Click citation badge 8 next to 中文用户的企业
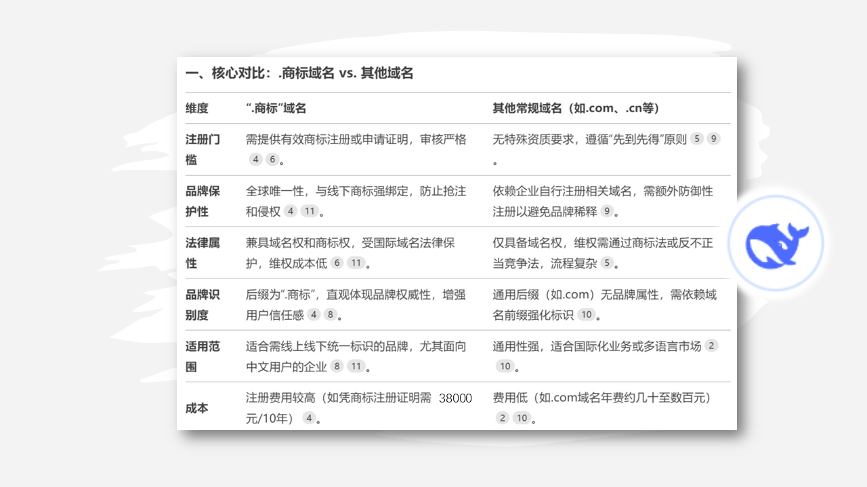867x487 pixels. point(336,366)
